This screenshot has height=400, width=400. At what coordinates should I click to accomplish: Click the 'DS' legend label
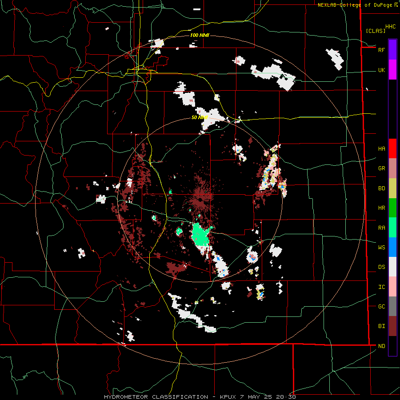(381, 267)
